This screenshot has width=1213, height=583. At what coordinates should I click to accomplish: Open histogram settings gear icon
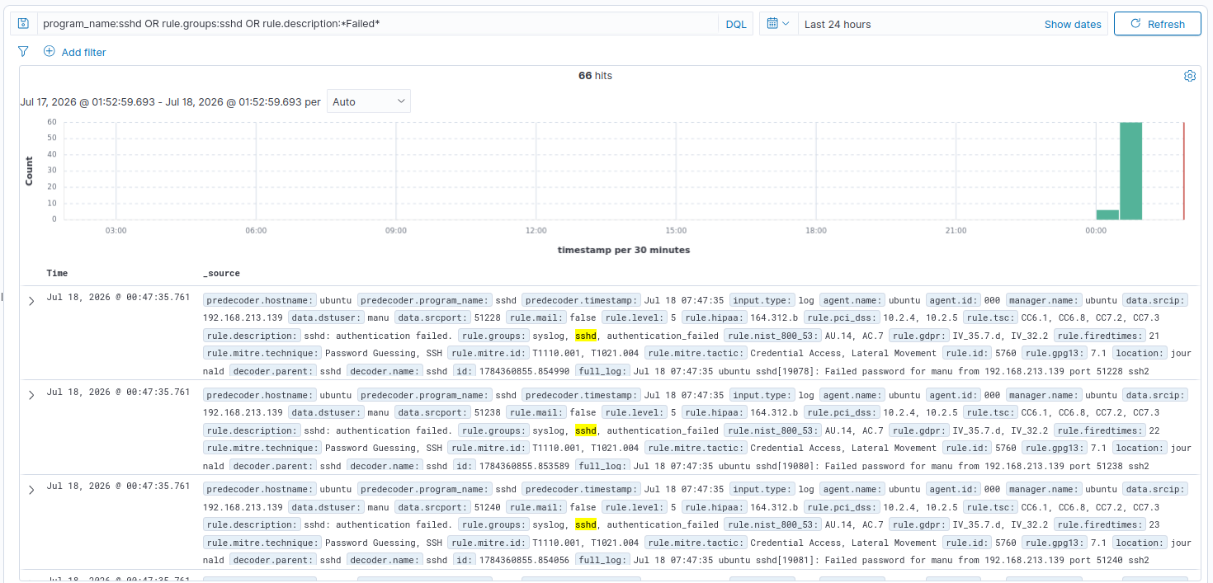1190,76
